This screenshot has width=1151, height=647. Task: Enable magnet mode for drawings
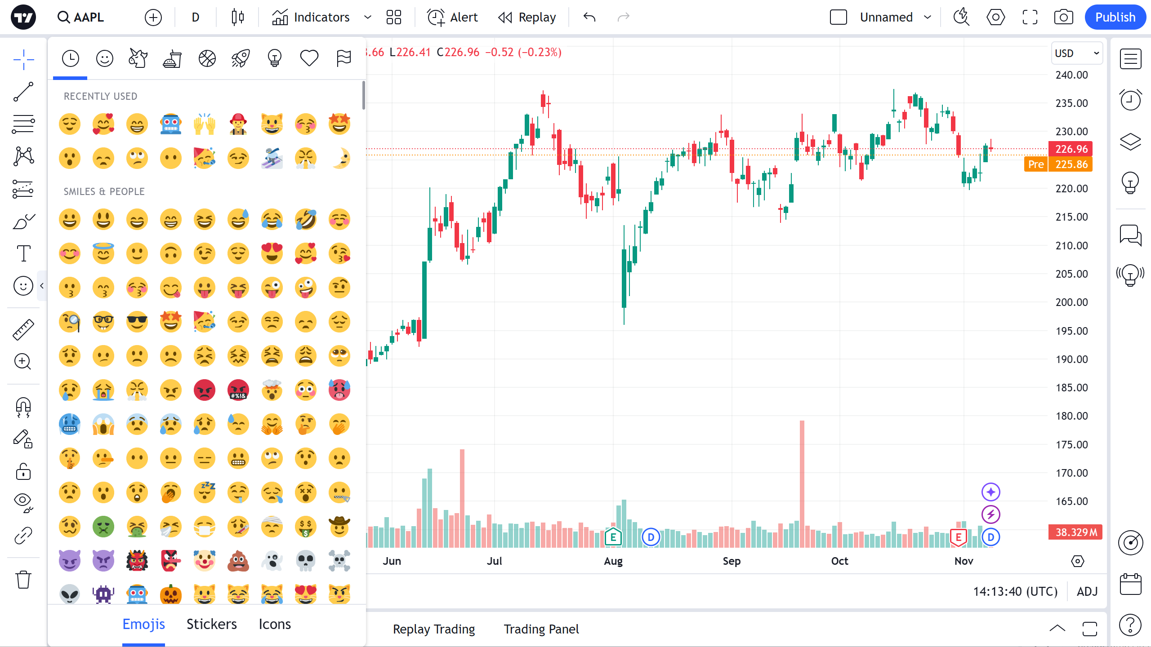pyautogui.click(x=23, y=408)
